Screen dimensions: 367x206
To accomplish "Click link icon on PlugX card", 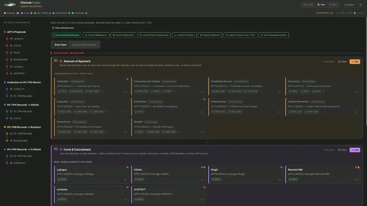I will coord(279,180).
